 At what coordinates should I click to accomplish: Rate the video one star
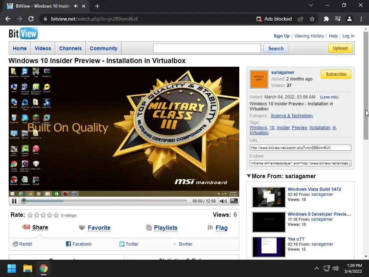(x=30, y=215)
